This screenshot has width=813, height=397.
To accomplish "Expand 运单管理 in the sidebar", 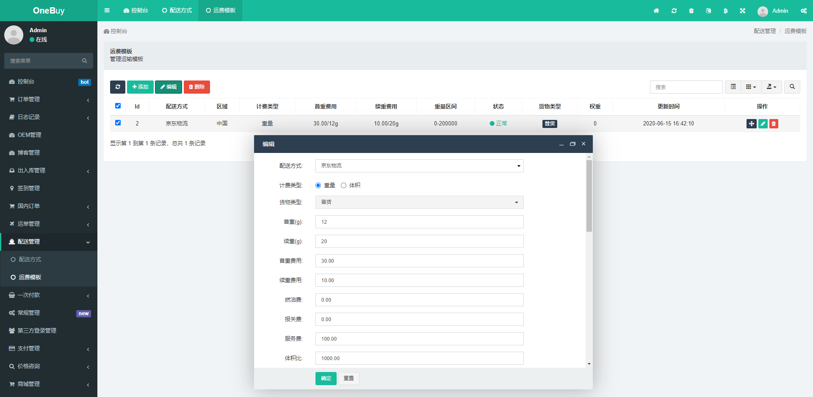I will (49, 224).
